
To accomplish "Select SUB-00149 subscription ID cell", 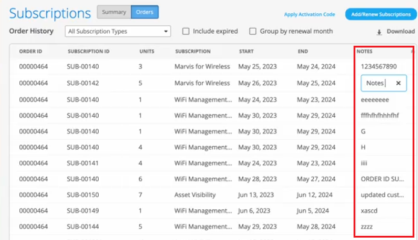I will [83, 211].
